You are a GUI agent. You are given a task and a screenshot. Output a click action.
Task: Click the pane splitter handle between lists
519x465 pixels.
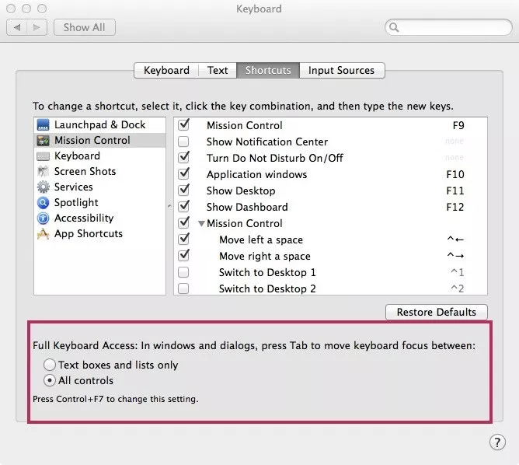click(169, 206)
